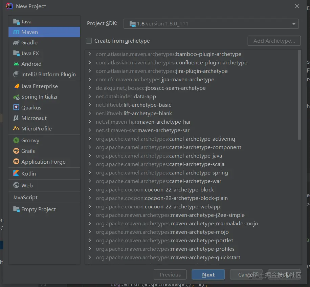Click the Spring Initializr icon
This screenshot has height=287, width=310.
16,97
